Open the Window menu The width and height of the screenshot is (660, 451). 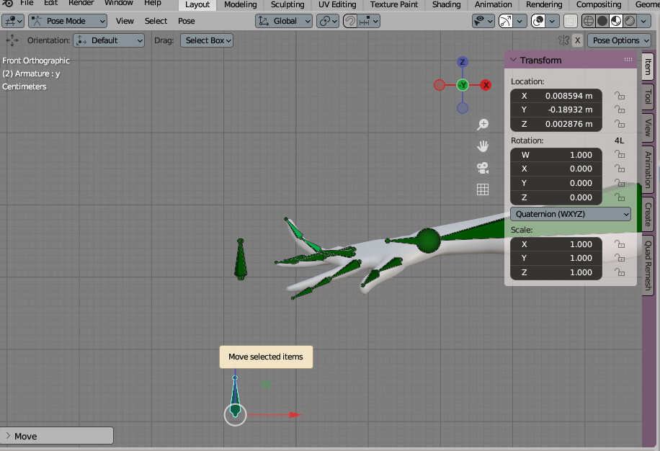click(119, 3)
